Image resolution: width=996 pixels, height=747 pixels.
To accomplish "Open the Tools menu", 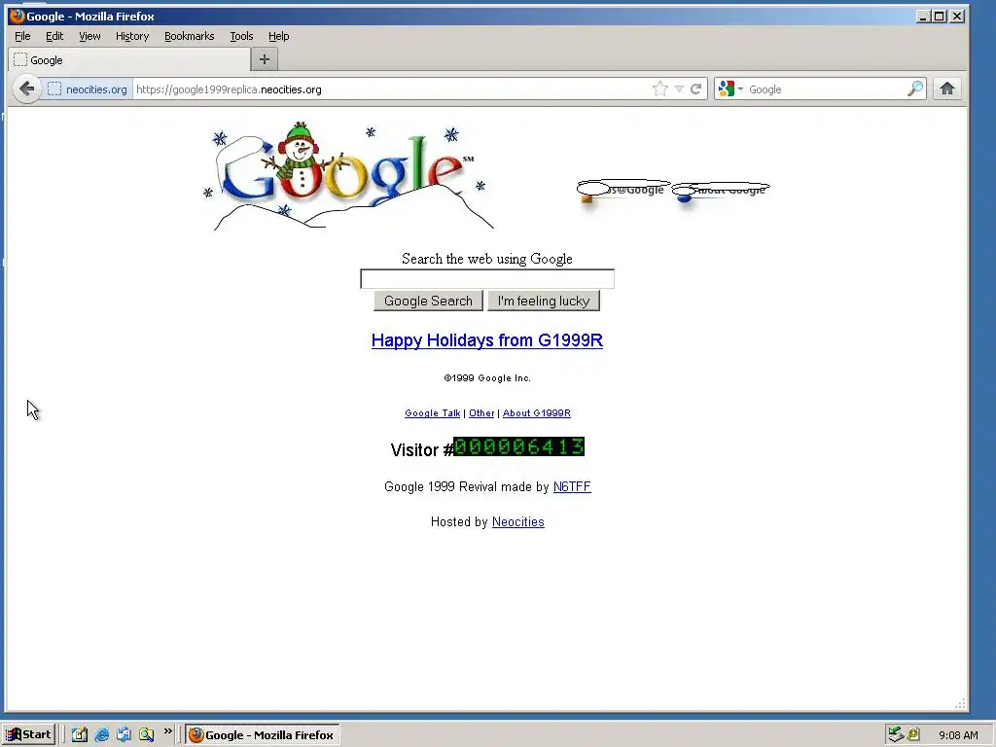I will (241, 36).
